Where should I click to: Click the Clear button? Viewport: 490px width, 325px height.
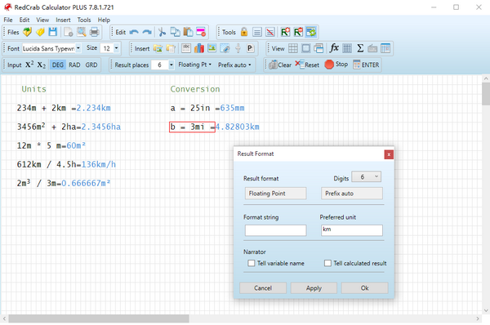(280, 65)
